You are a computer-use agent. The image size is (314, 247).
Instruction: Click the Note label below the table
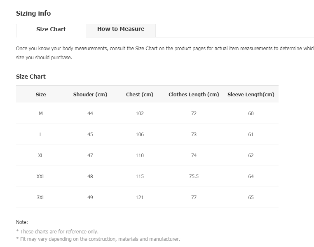pyautogui.click(x=22, y=222)
